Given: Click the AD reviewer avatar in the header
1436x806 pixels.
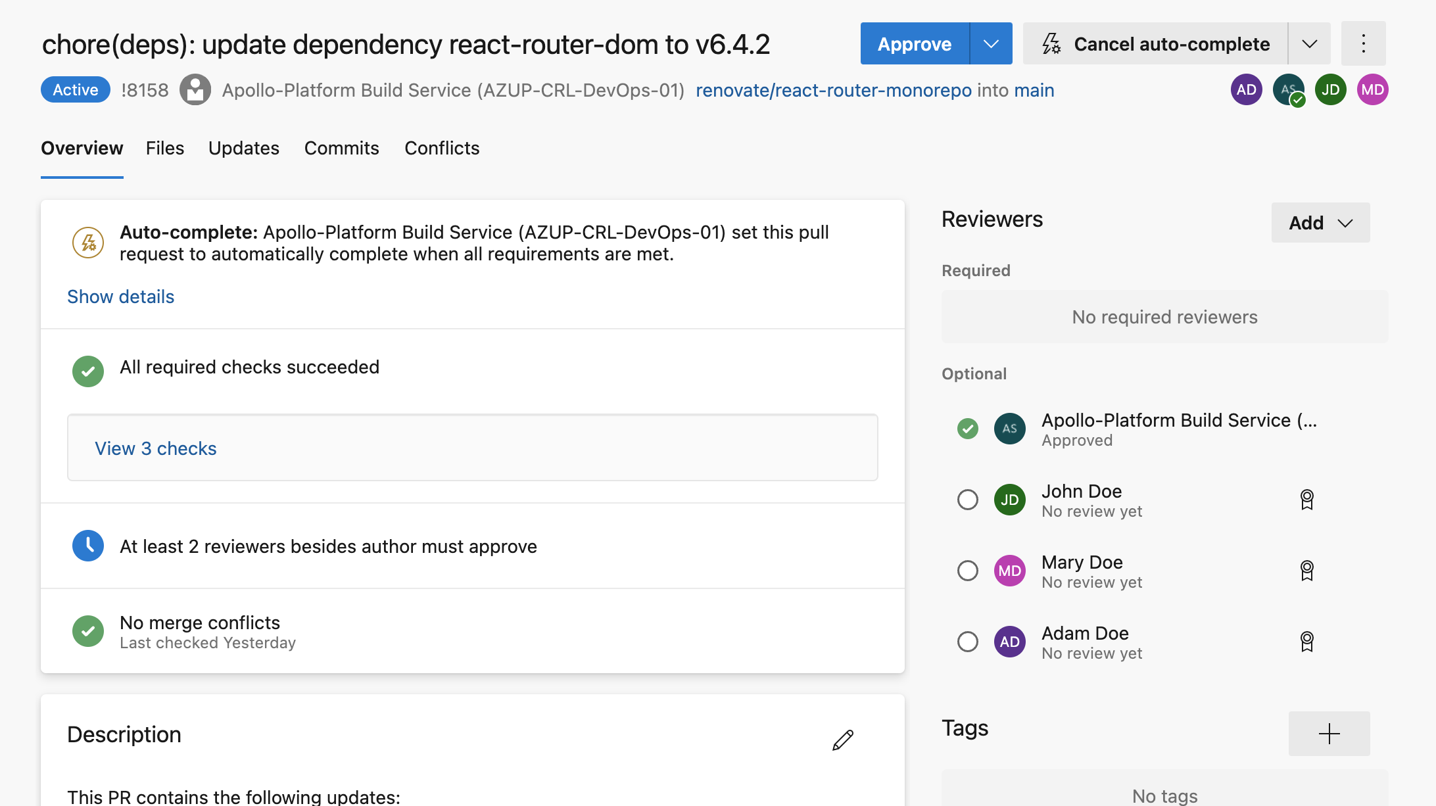Looking at the screenshot, I should [1246, 89].
